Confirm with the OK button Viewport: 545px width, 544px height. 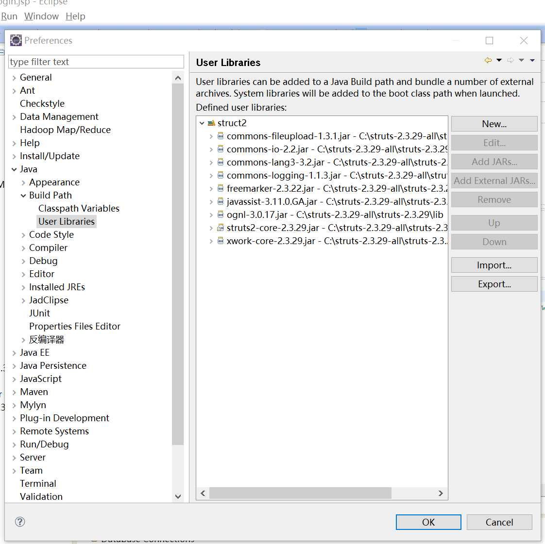428,522
